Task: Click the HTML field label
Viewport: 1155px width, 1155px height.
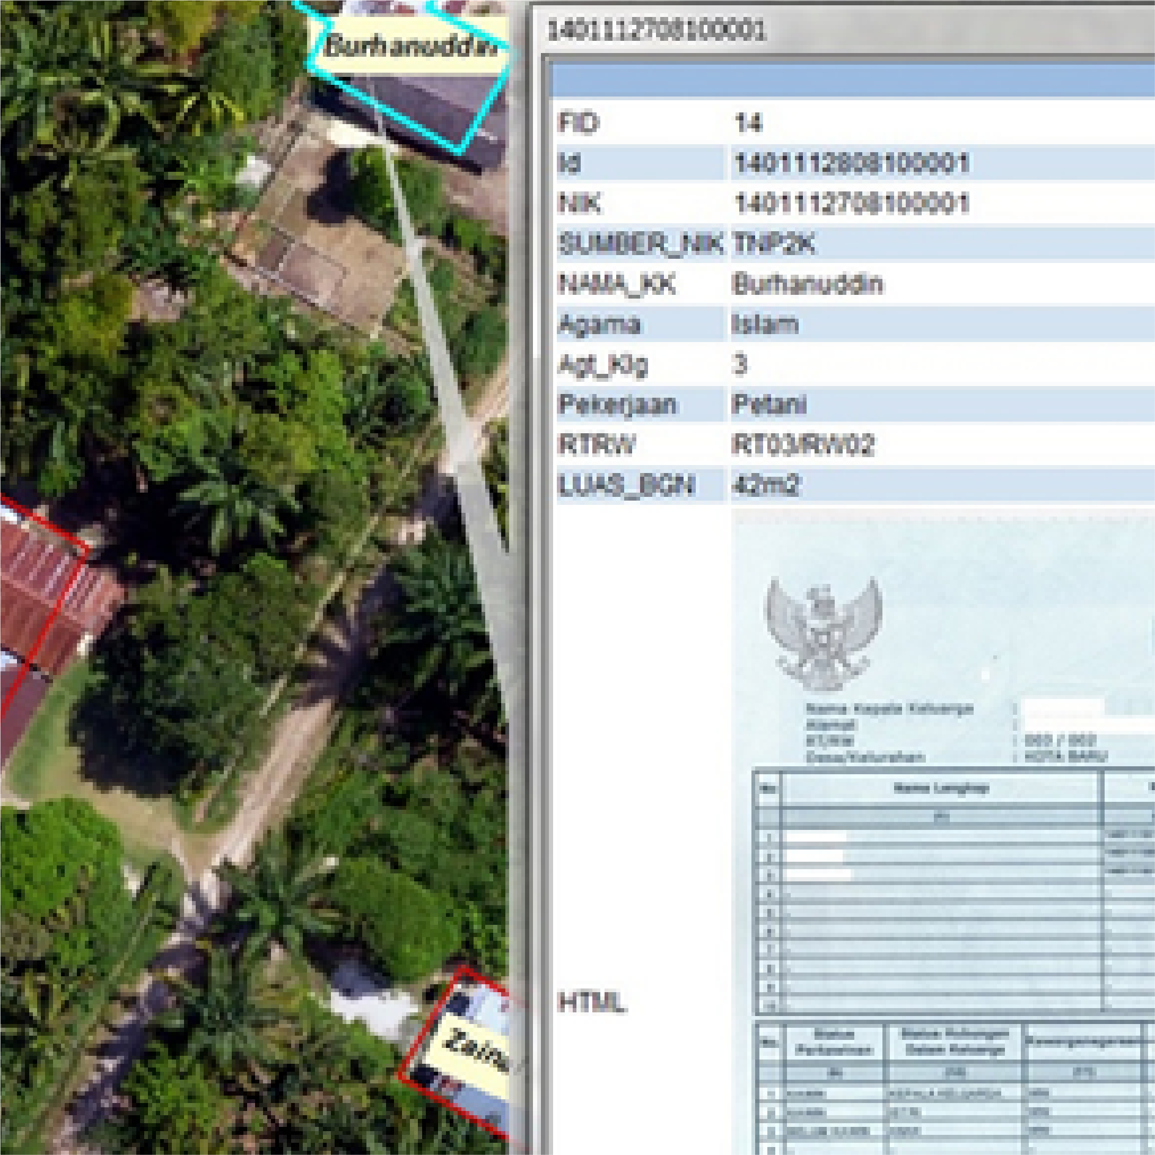Action: pos(591,1002)
